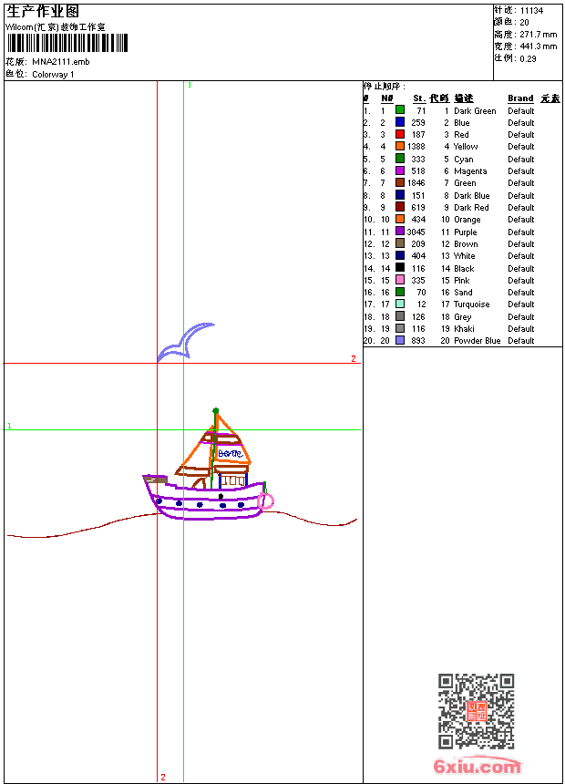This screenshot has width=565, height=784.
Task: Select the Pink thread color swatch
Action: click(x=400, y=280)
